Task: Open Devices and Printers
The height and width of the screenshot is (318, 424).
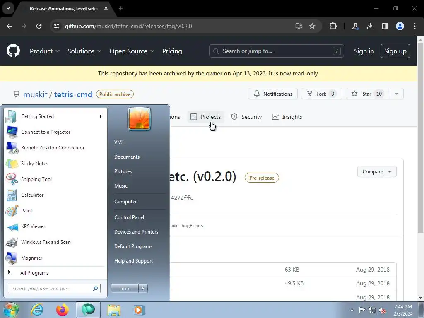Action: [136, 232]
